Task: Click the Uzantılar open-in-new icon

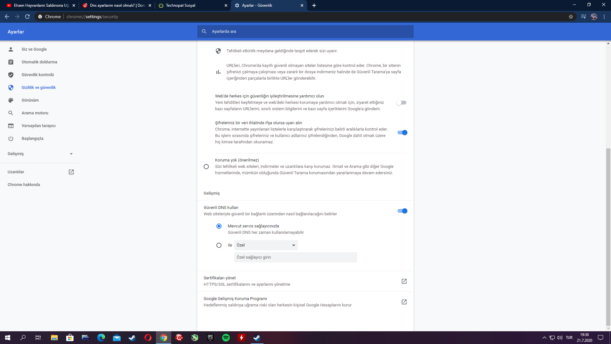Action: (x=71, y=172)
